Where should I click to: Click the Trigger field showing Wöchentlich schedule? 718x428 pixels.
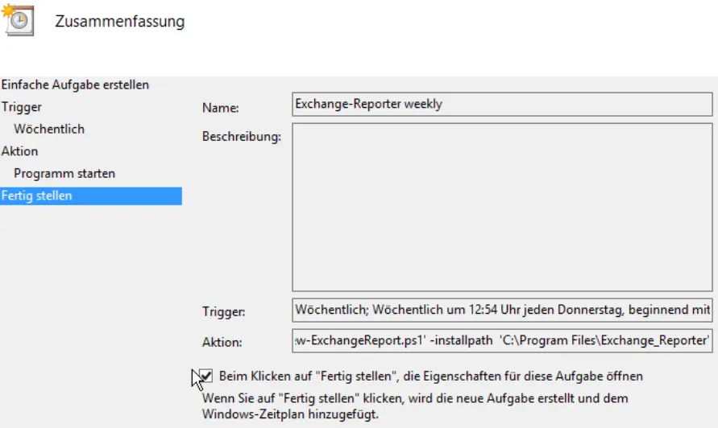point(501,310)
